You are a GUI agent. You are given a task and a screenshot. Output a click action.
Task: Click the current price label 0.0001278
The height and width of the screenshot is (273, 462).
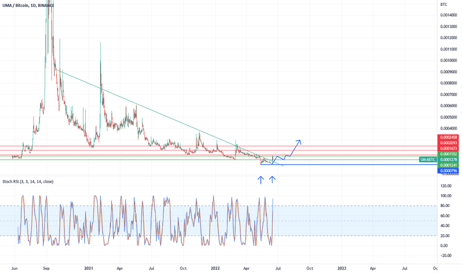448,160
